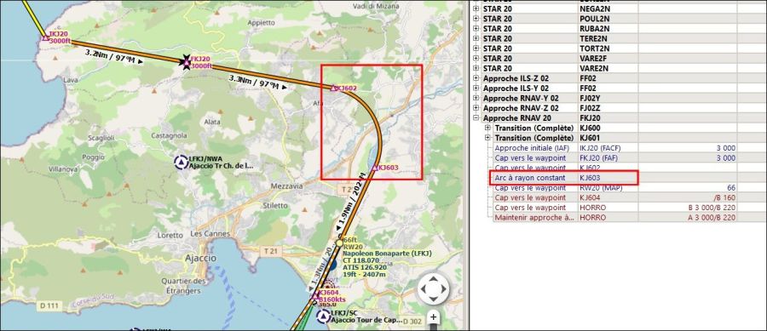The height and width of the screenshot is (331, 767).
Task: Click the A 3 000/B 220 restriction cell
Action: point(688,218)
